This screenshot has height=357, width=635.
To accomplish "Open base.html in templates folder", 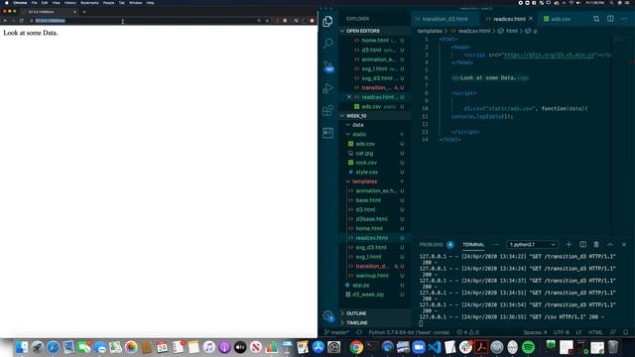I will 368,200.
